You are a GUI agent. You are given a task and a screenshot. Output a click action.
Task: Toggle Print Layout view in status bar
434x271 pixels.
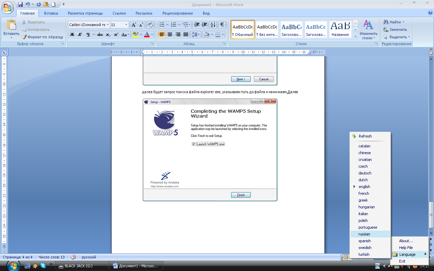click(346, 257)
